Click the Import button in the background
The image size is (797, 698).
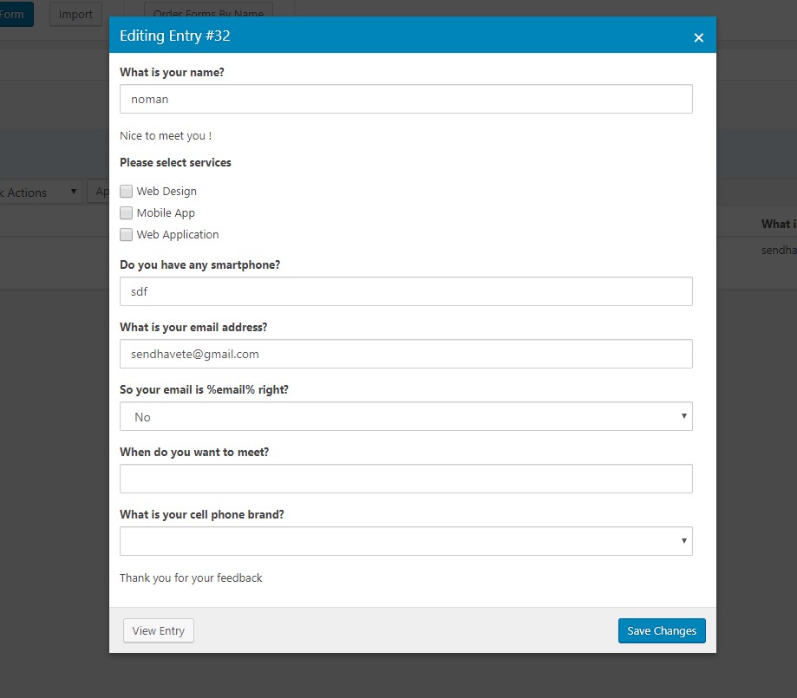(75, 14)
